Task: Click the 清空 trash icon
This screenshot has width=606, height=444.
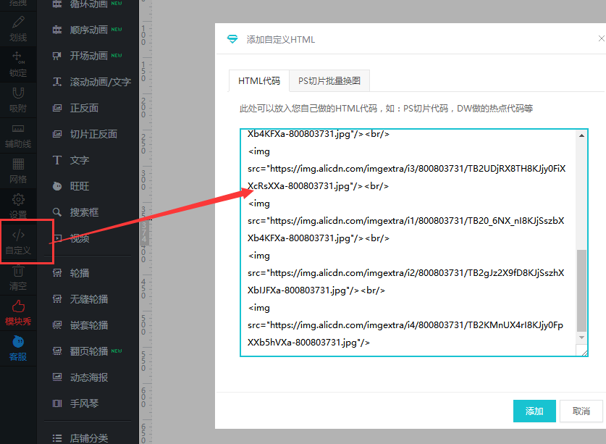Action: coord(18,272)
